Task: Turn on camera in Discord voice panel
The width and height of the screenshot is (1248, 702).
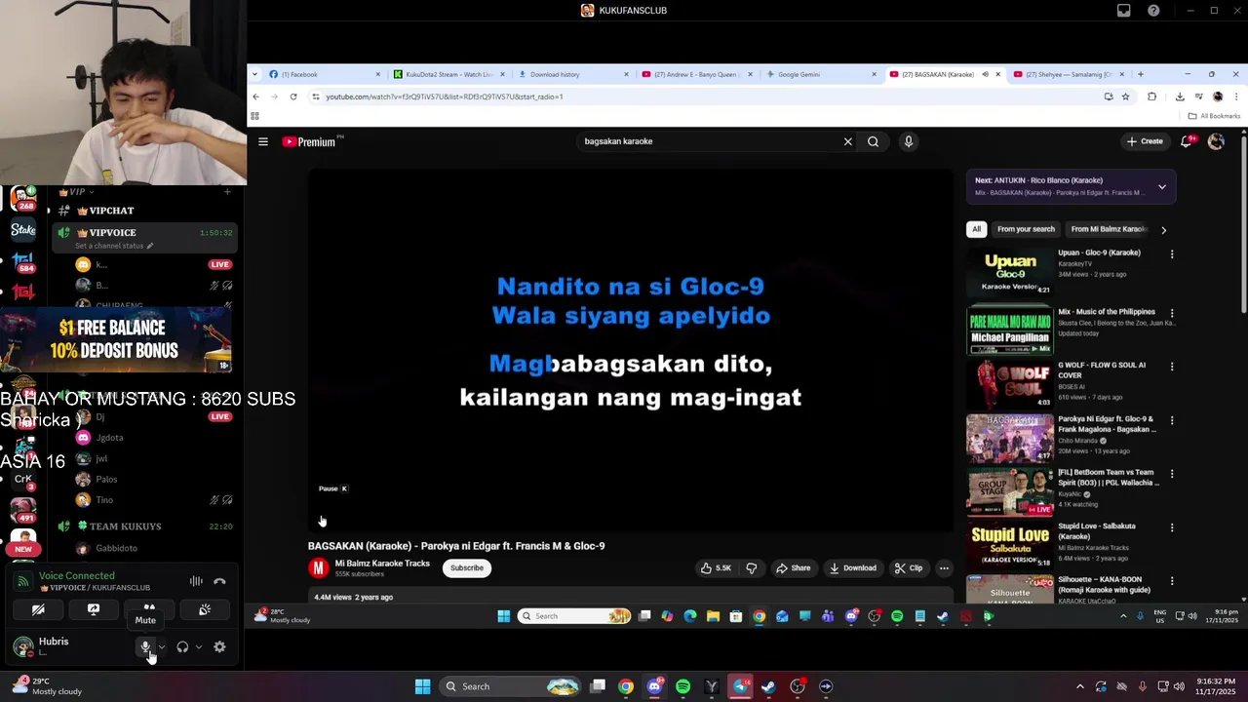Action: coord(38,609)
